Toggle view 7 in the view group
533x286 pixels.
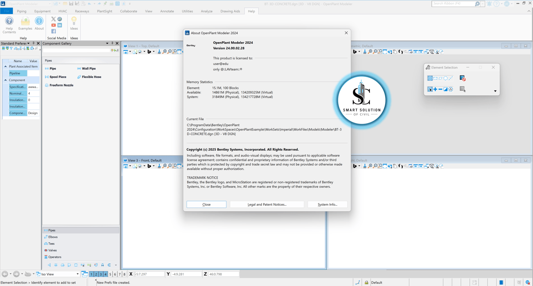click(119, 274)
